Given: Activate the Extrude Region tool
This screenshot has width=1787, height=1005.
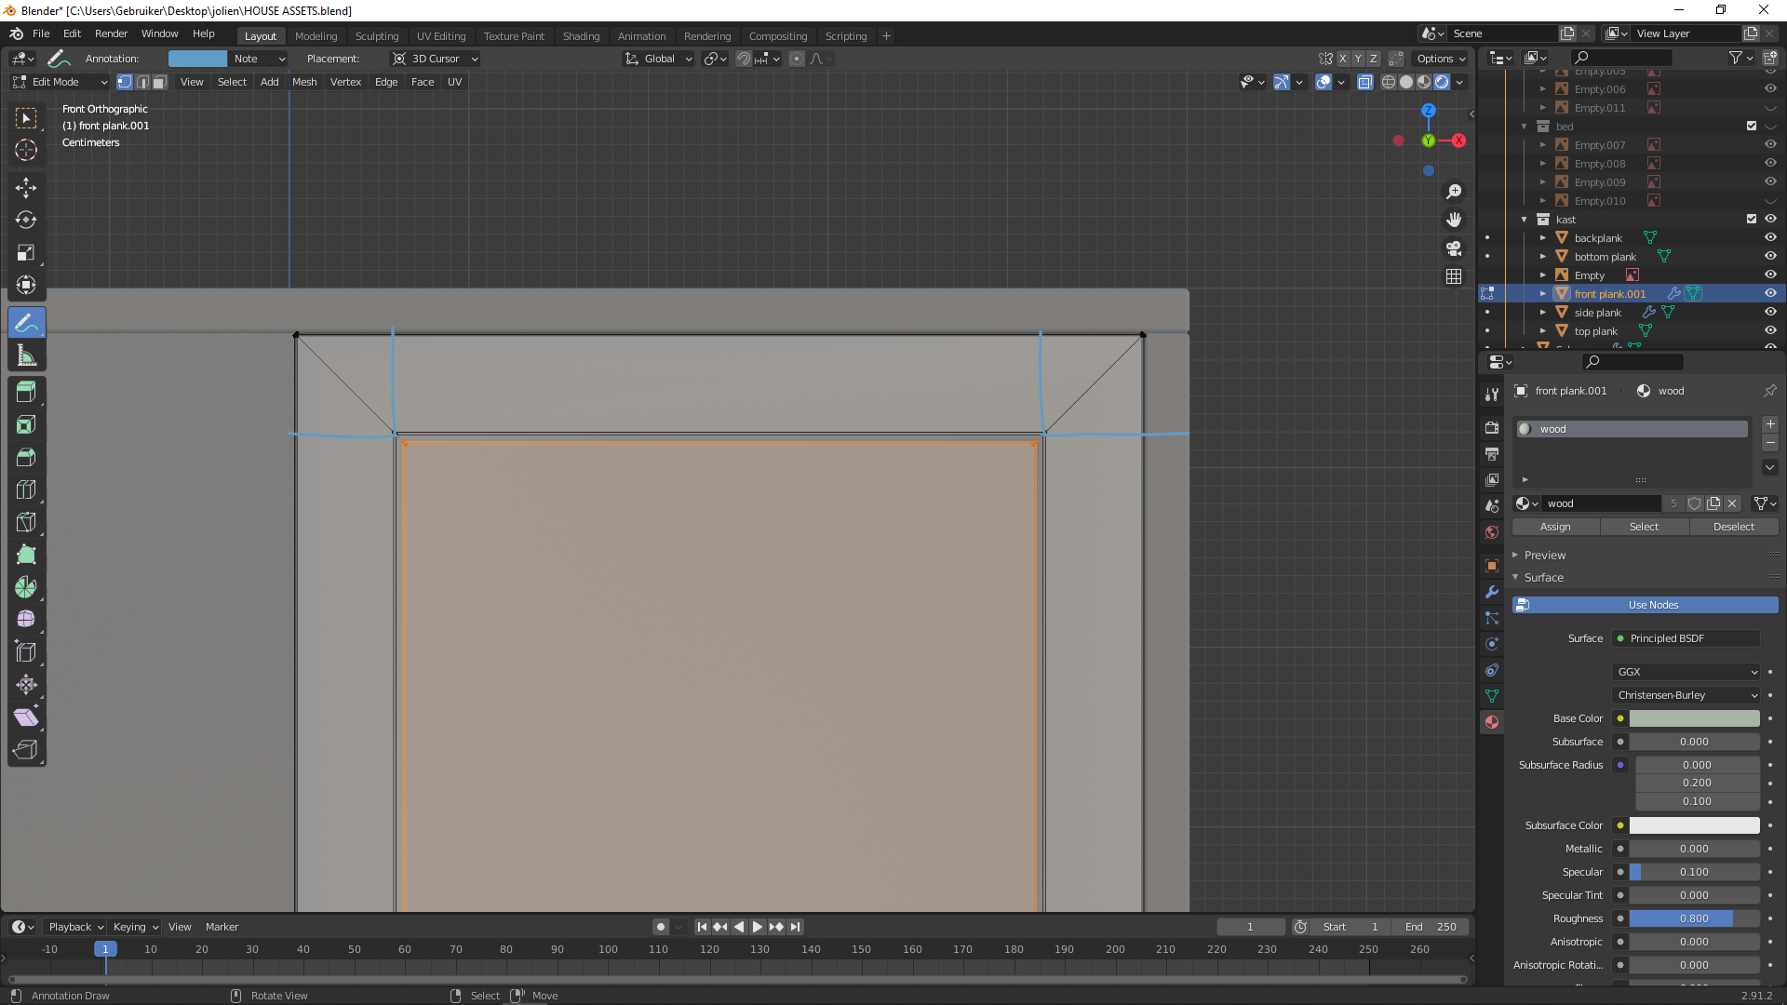Looking at the screenshot, I should point(26,393).
